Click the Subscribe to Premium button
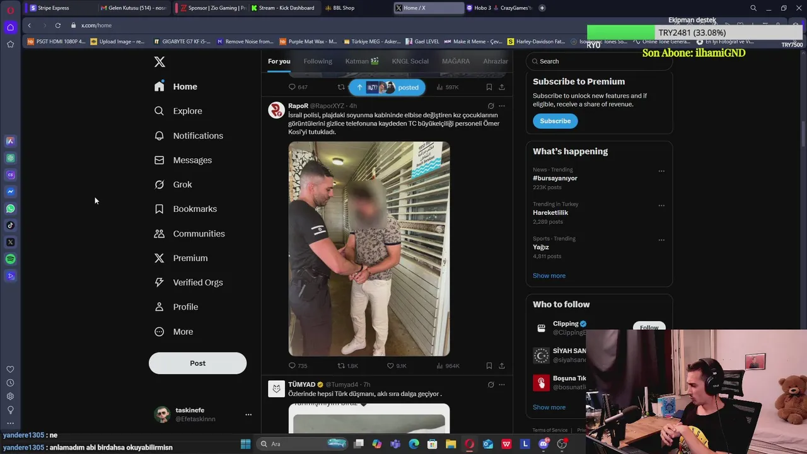 point(555,121)
